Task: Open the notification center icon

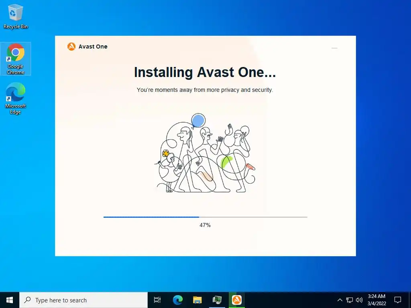Action: click(398, 300)
